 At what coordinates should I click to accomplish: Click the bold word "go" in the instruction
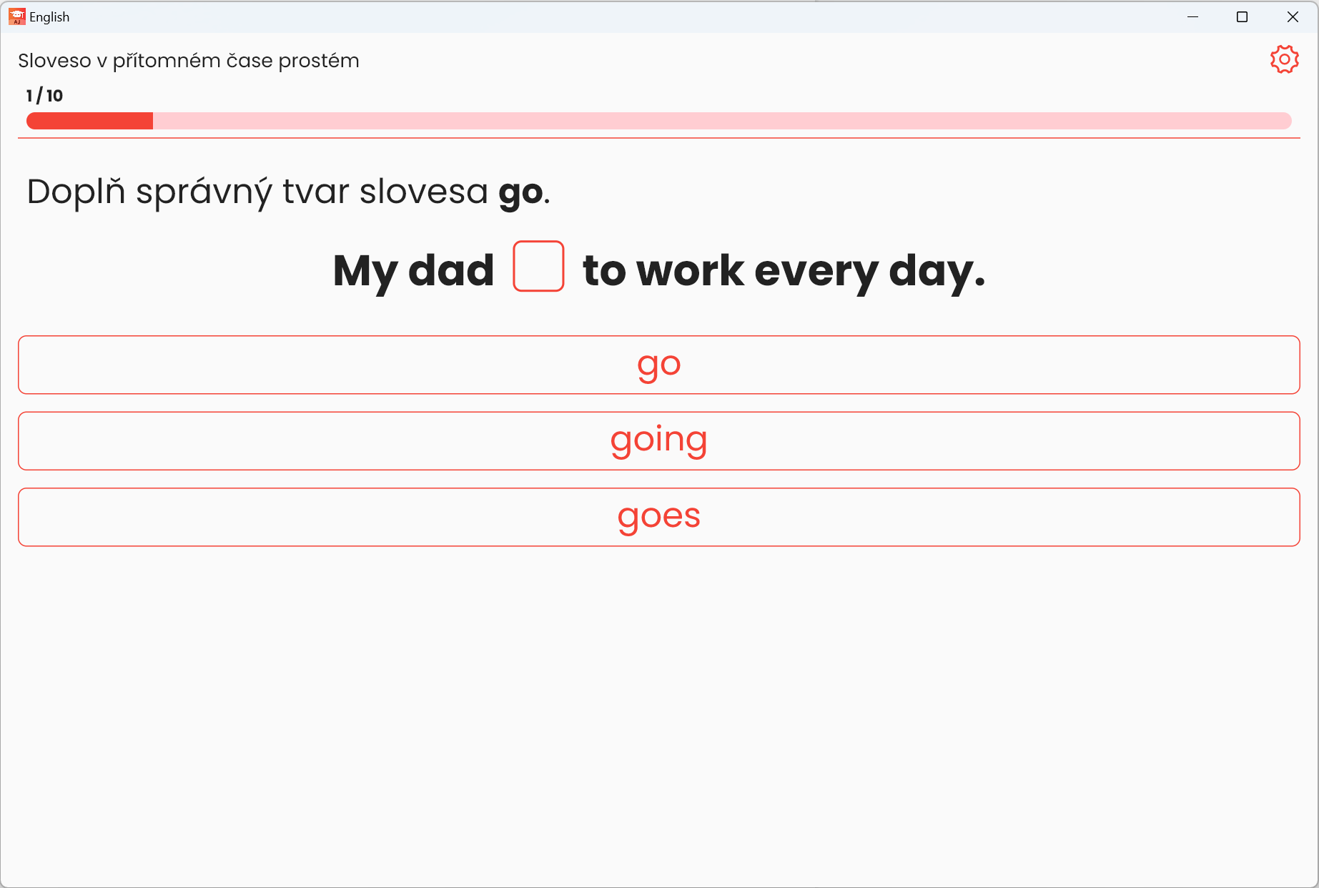coord(520,192)
